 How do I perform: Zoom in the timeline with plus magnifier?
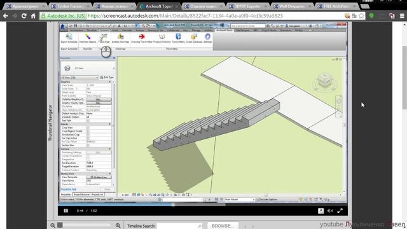pyautogui.click(x=118, y=226)
